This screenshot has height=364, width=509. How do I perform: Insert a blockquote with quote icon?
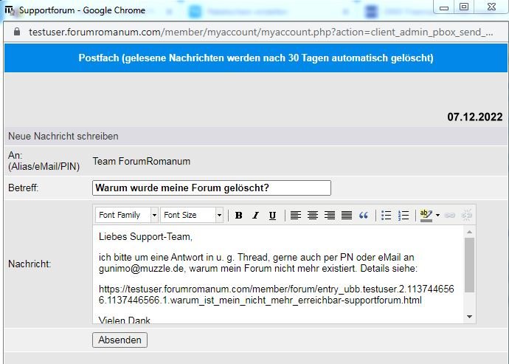click(x=363, y=216)
